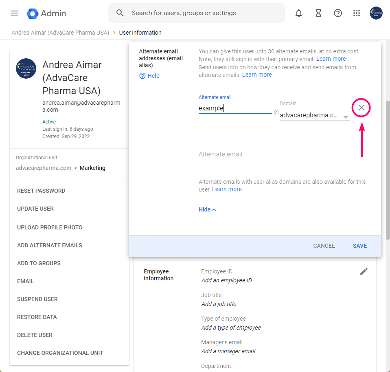Screen dimensions: 390x372
Task: Click 'Add a type of employee' value
Action: tap(231, 328)
